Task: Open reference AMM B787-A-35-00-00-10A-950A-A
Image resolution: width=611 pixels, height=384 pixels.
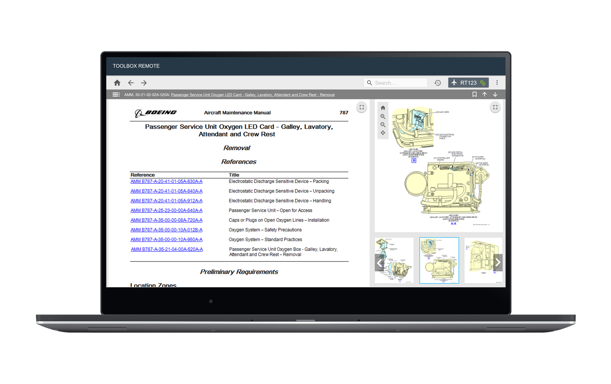Action: 166,240
